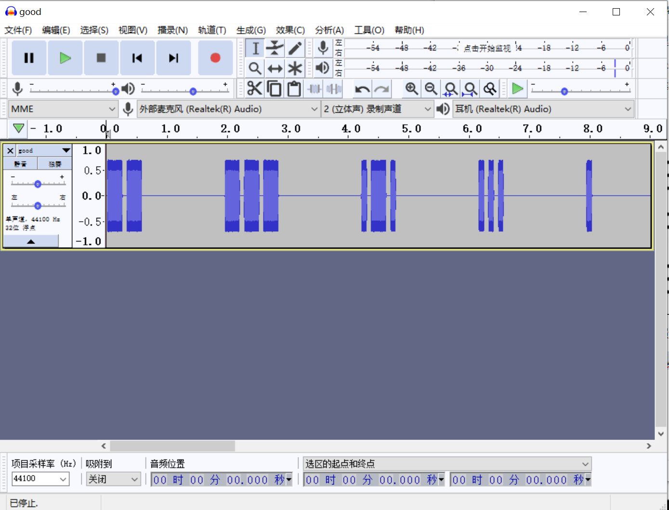The image size is (669, 510).
Task: Click the Redo arrow icon
Action: point(382,89)
